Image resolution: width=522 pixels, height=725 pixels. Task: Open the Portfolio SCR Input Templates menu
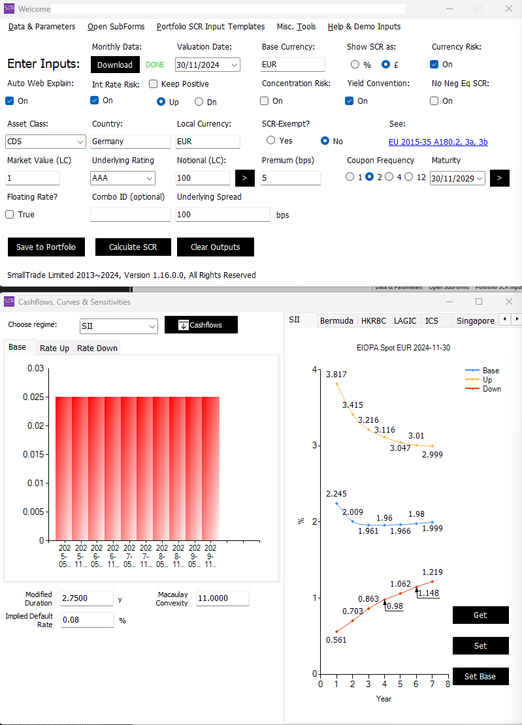coord(210,27)
